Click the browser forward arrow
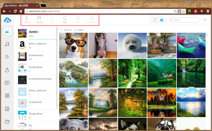This screenshot has width=212, height=131. click(10, 11)
